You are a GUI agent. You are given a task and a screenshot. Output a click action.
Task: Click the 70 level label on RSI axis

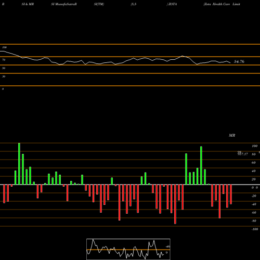pyautogui.click(x=4, y=60)
